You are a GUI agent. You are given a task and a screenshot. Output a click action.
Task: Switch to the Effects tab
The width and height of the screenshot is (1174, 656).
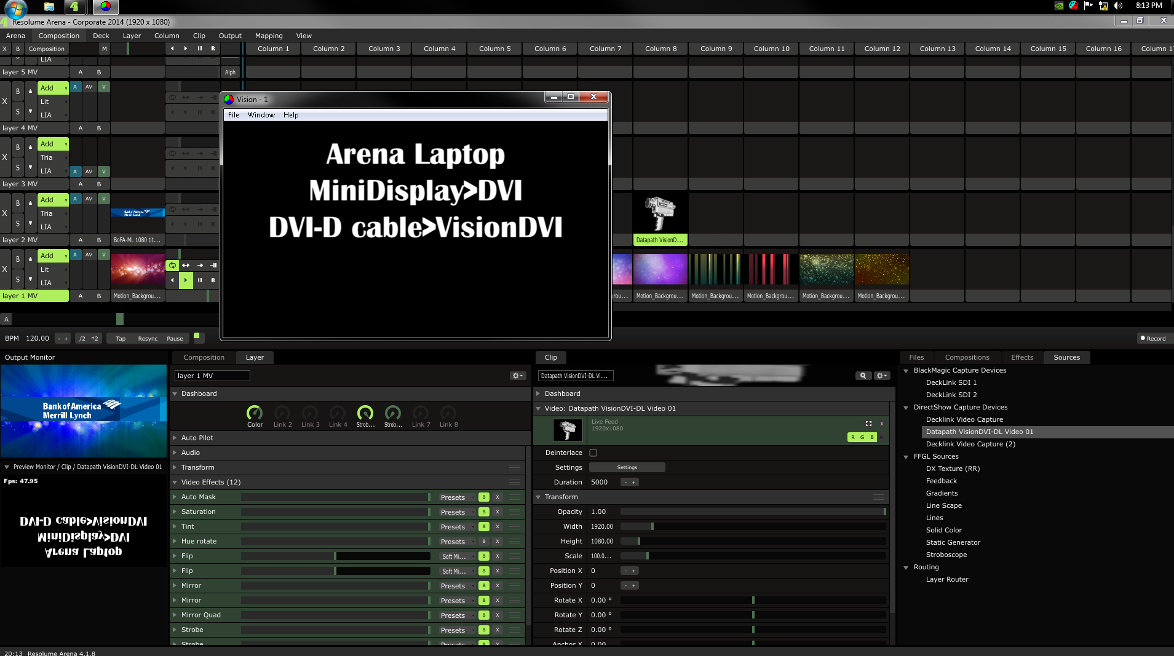[x=1021, y=357]
